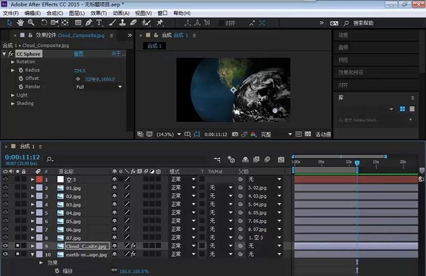
Task: Toggle the snapping checkbox in toolbar
Action: click(x=222, y=23)
